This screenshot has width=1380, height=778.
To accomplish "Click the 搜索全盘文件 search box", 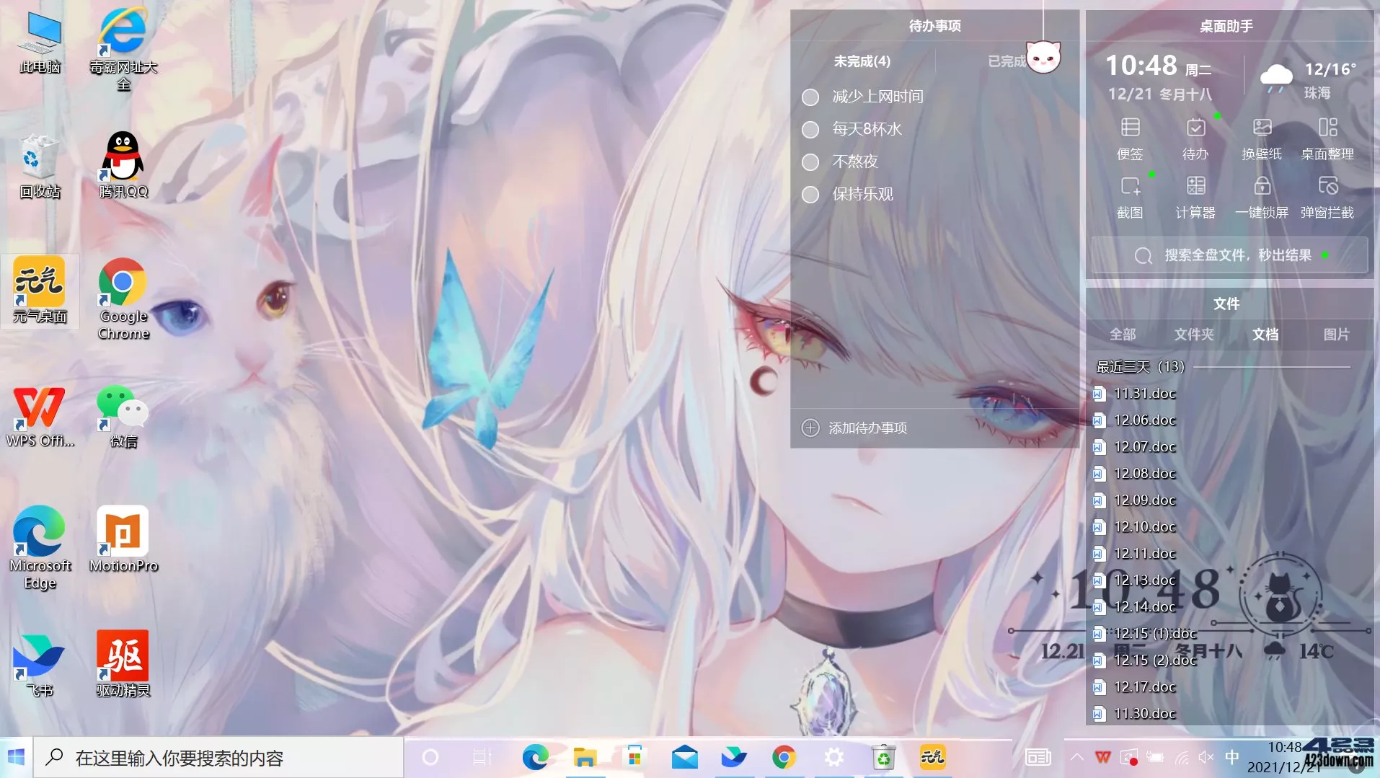I will click(1237, 255).
